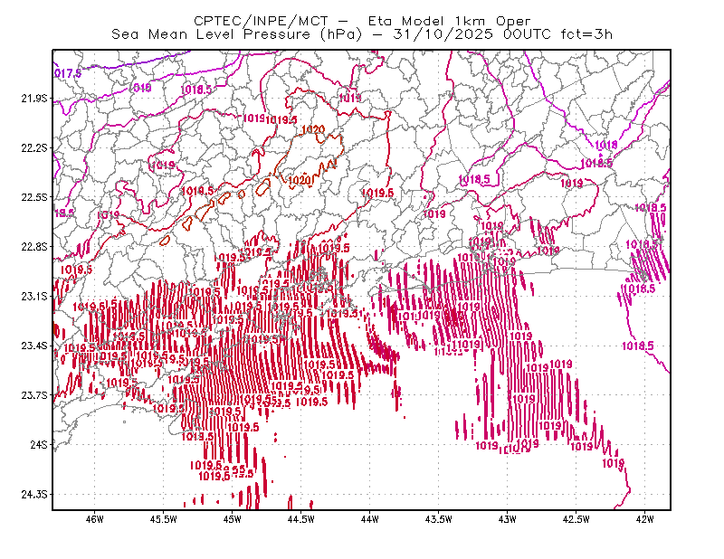Click the 43.5W longitude axis label
This screenshot has width=724, height=559.
pos(439,519)
